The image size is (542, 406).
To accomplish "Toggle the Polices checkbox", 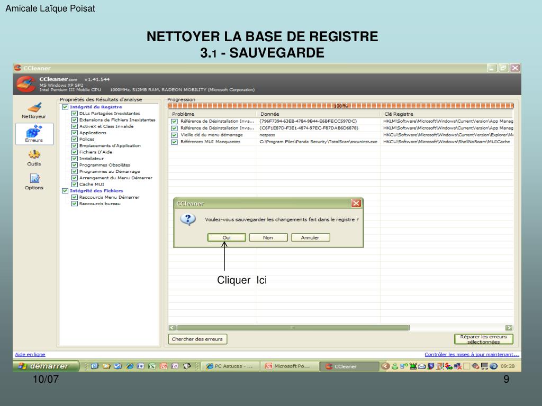I will tap(74, 139).
